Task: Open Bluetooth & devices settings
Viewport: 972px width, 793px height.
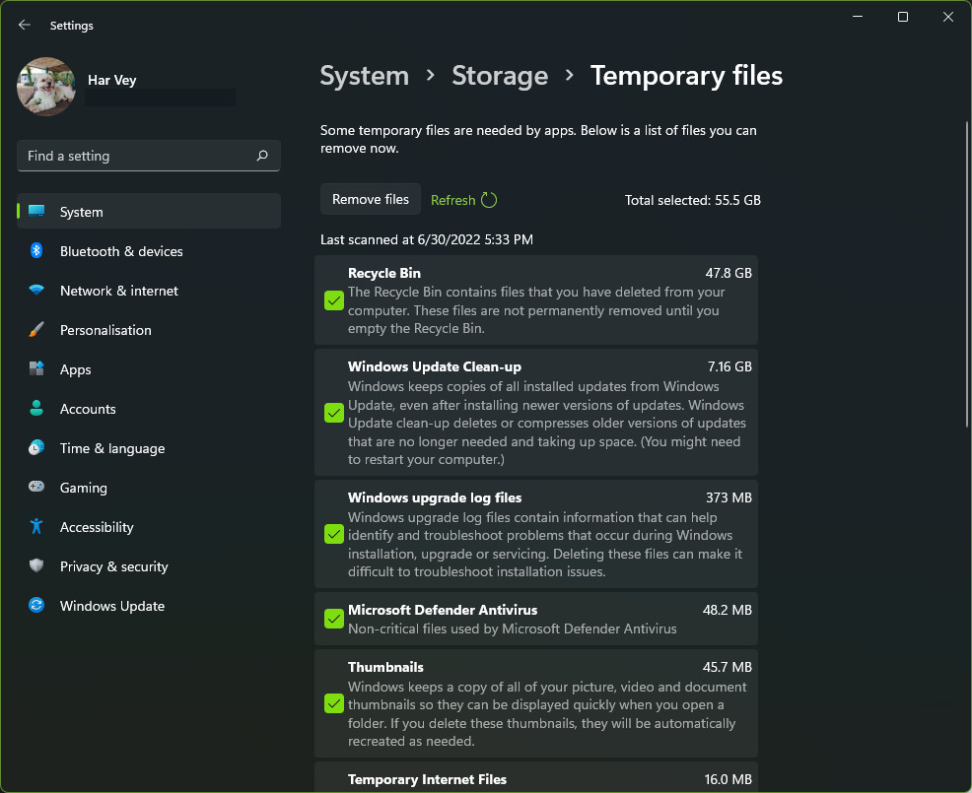Action: point(149,251)
